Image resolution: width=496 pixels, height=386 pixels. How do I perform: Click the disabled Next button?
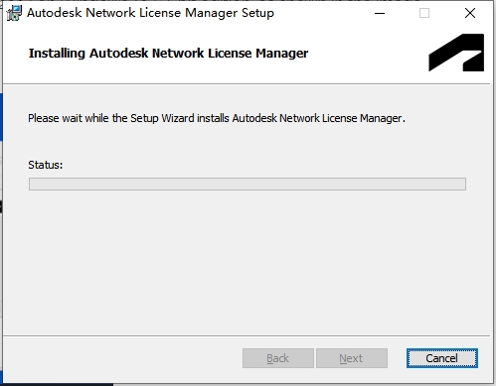click(x=352, y=358)
